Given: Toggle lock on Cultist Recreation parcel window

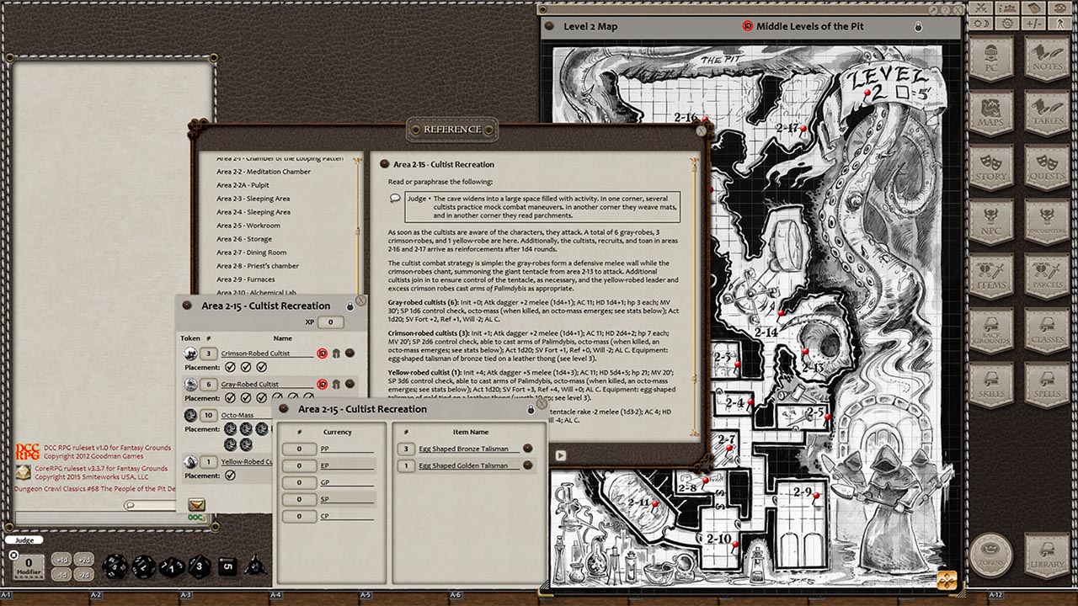Looking at the screenshot, I should 530,409.
